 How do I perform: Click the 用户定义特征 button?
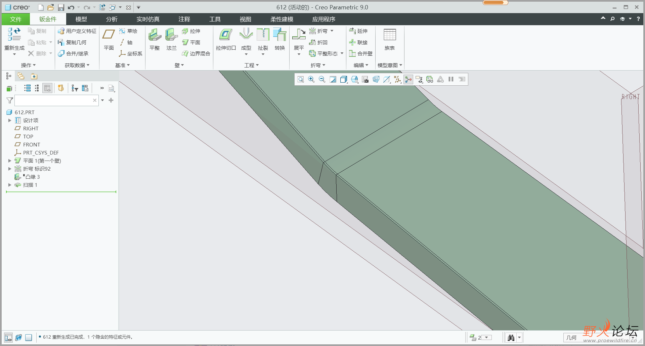point(77,31)
